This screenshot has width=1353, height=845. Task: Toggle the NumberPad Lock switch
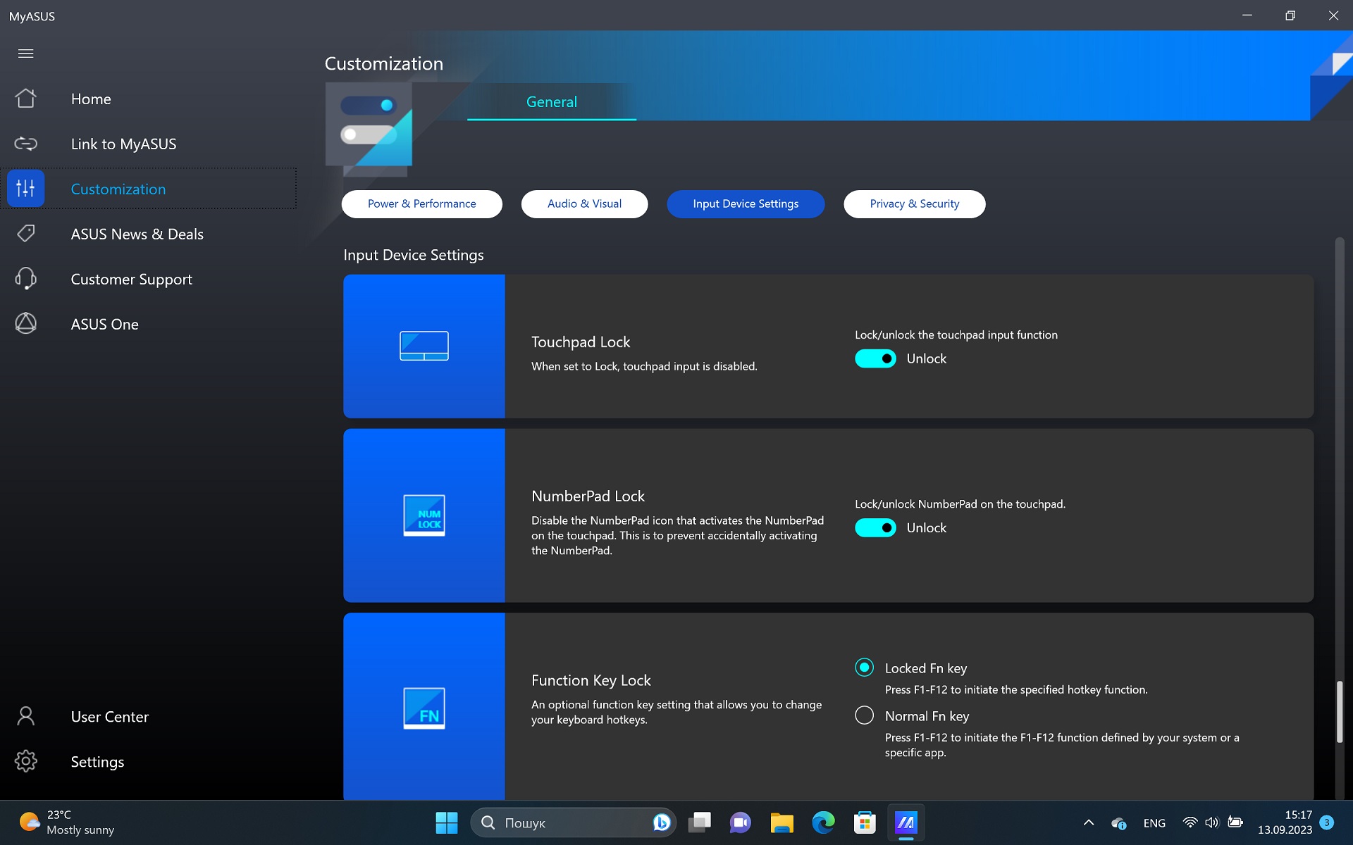tap(876, 527)
